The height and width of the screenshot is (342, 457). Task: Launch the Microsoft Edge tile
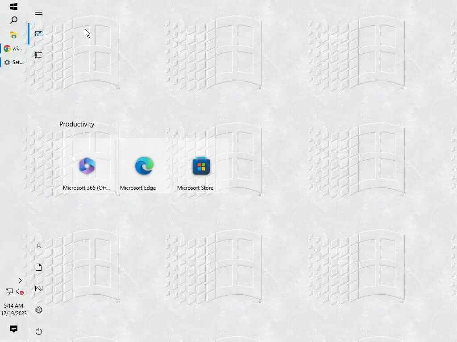pos(144,166)
